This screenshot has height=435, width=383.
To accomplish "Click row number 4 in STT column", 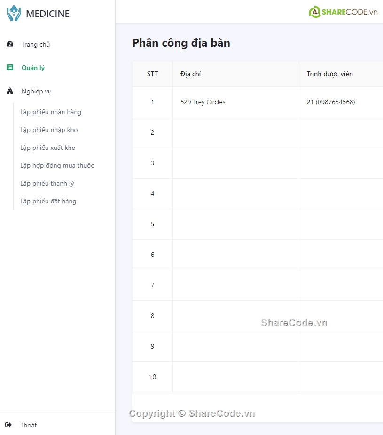I will [152, 194].
